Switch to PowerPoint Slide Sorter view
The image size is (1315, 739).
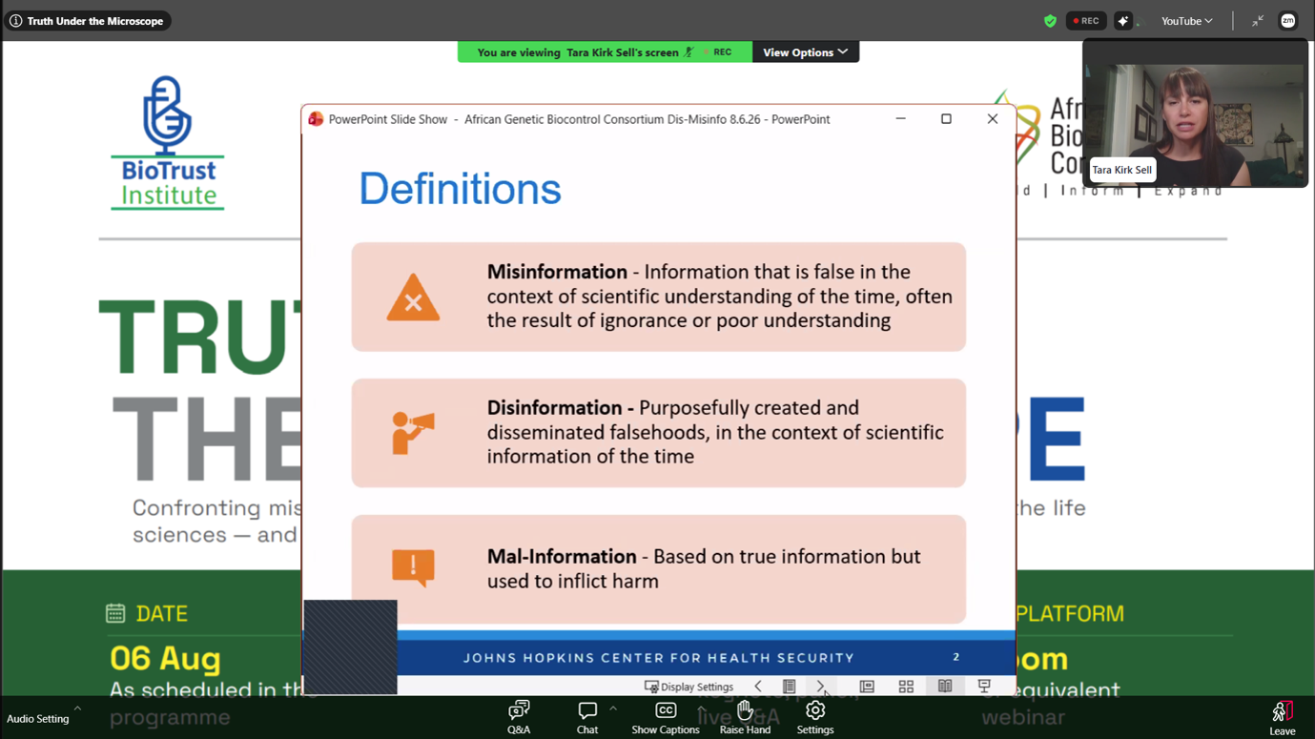tap(906, 687)
